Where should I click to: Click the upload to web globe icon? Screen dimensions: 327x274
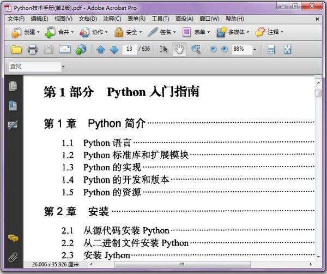(81, 50)
